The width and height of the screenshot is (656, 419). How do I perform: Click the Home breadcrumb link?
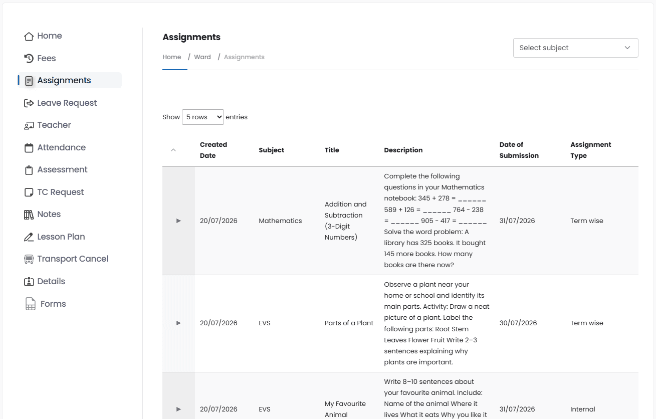tap(172, 57)
